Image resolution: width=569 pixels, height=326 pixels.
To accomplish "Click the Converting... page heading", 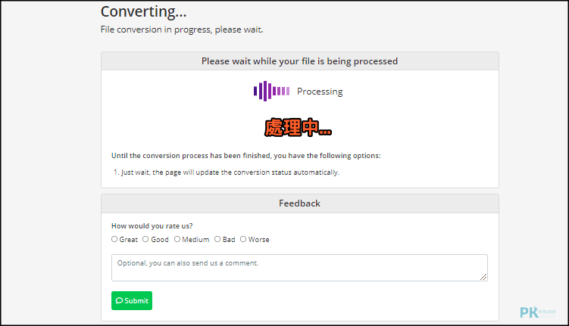I will (x=143, y=11).
